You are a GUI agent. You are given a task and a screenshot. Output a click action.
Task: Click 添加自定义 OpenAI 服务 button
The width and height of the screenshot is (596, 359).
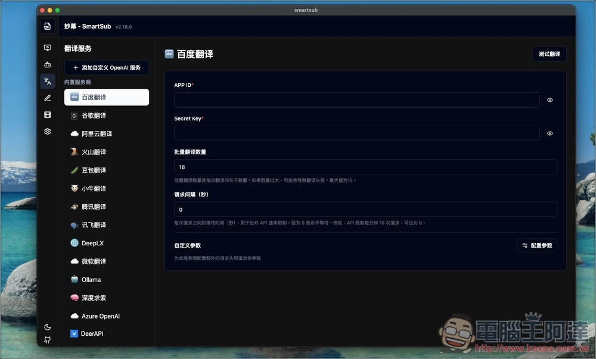tap(107, 67)
